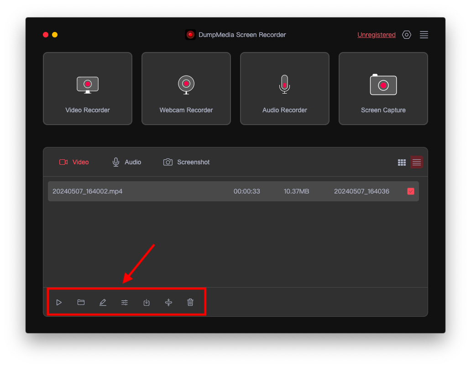This screenshot has height=367, width=471.
Task: Open the hamburger menu
Action: pos(424,35)
